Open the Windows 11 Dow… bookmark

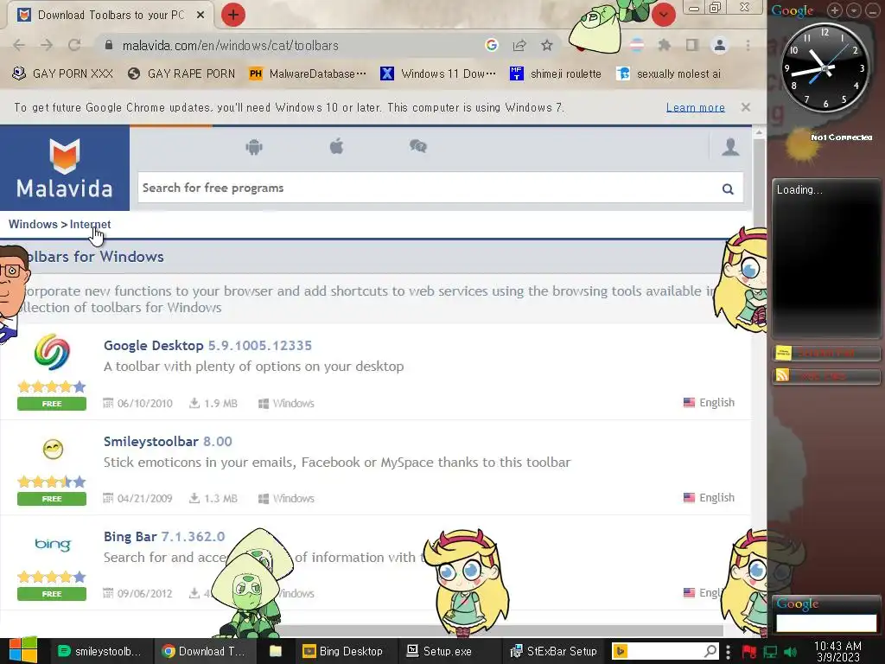(x=438, y=73)
